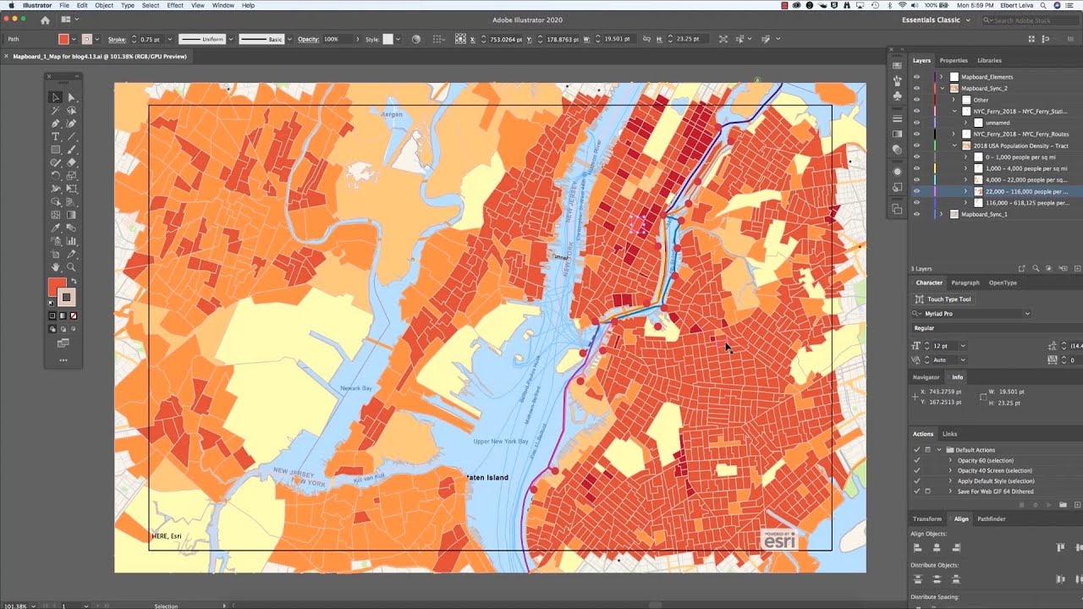This screenshot has height=609, width=1083.
Task: Choose the Hand tool
Action: coord(56,267)
